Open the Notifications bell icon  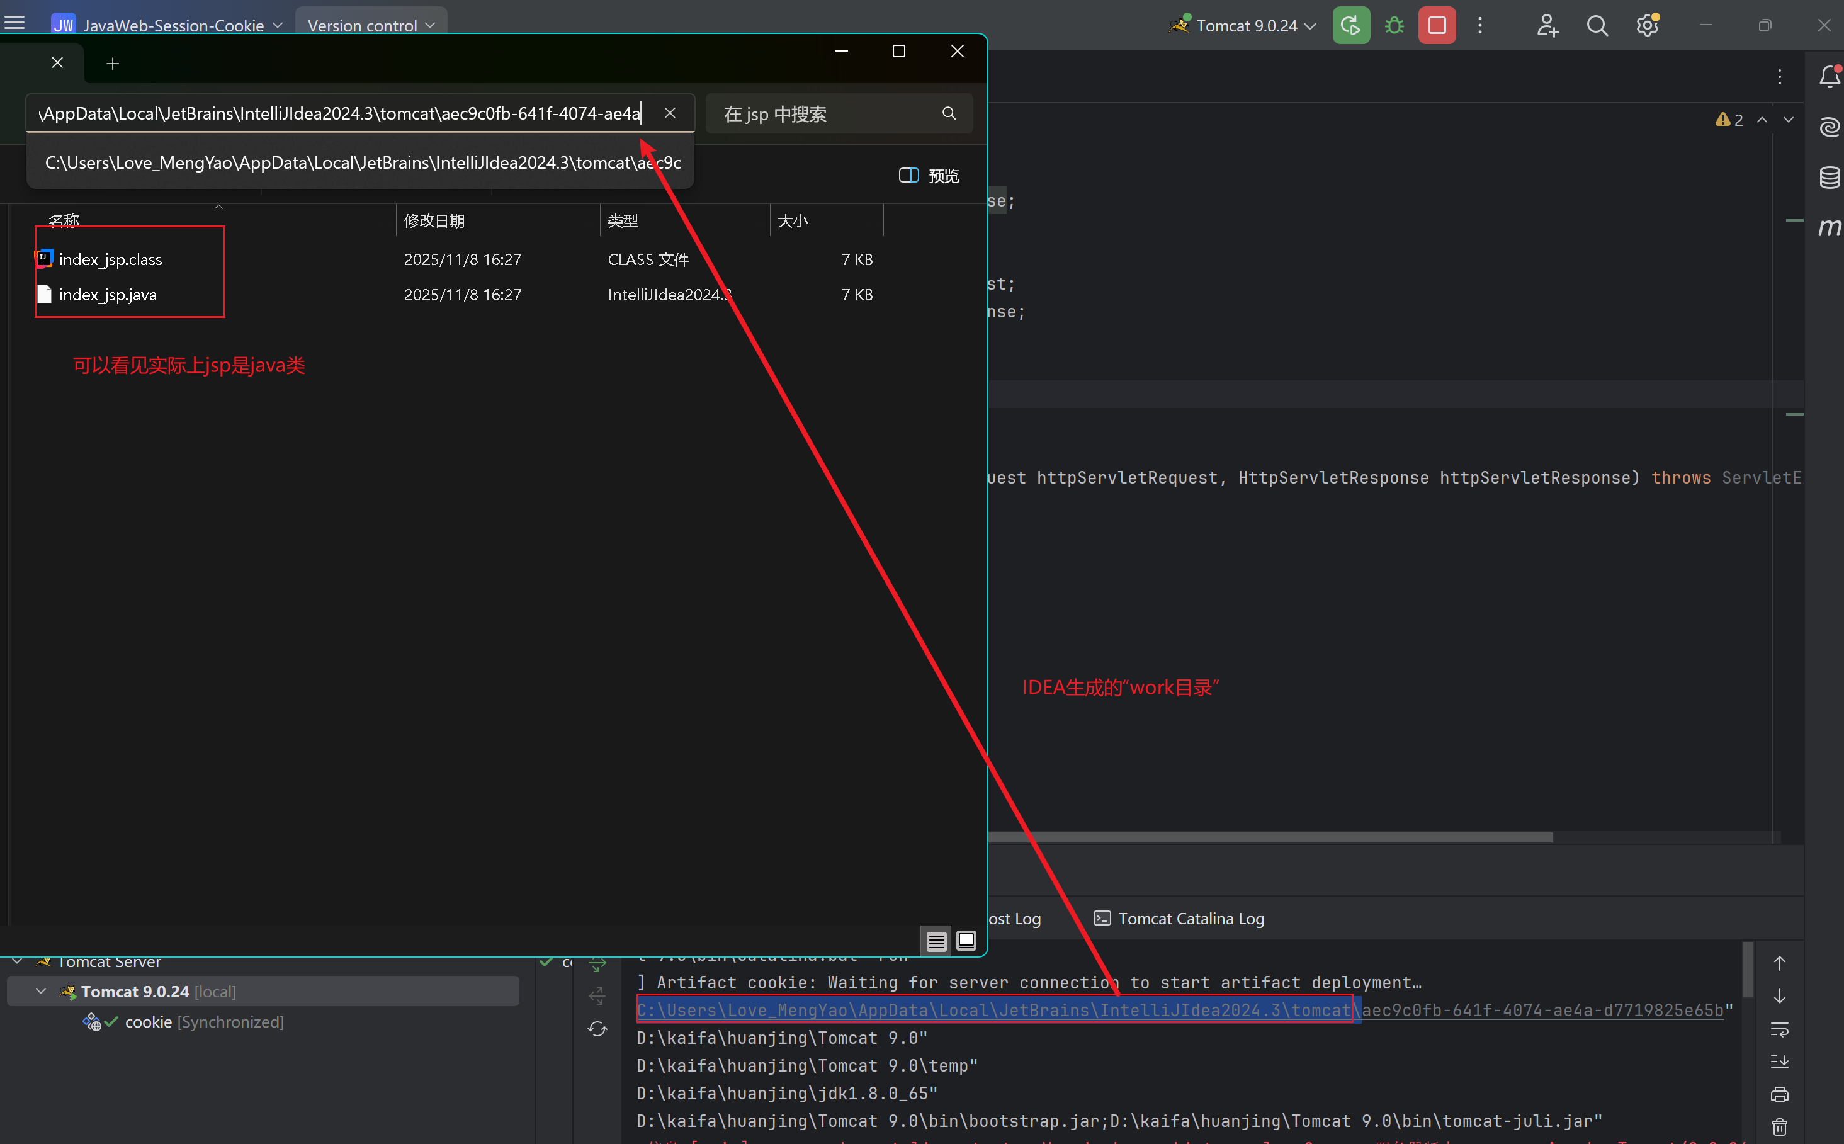[1829, 76]
